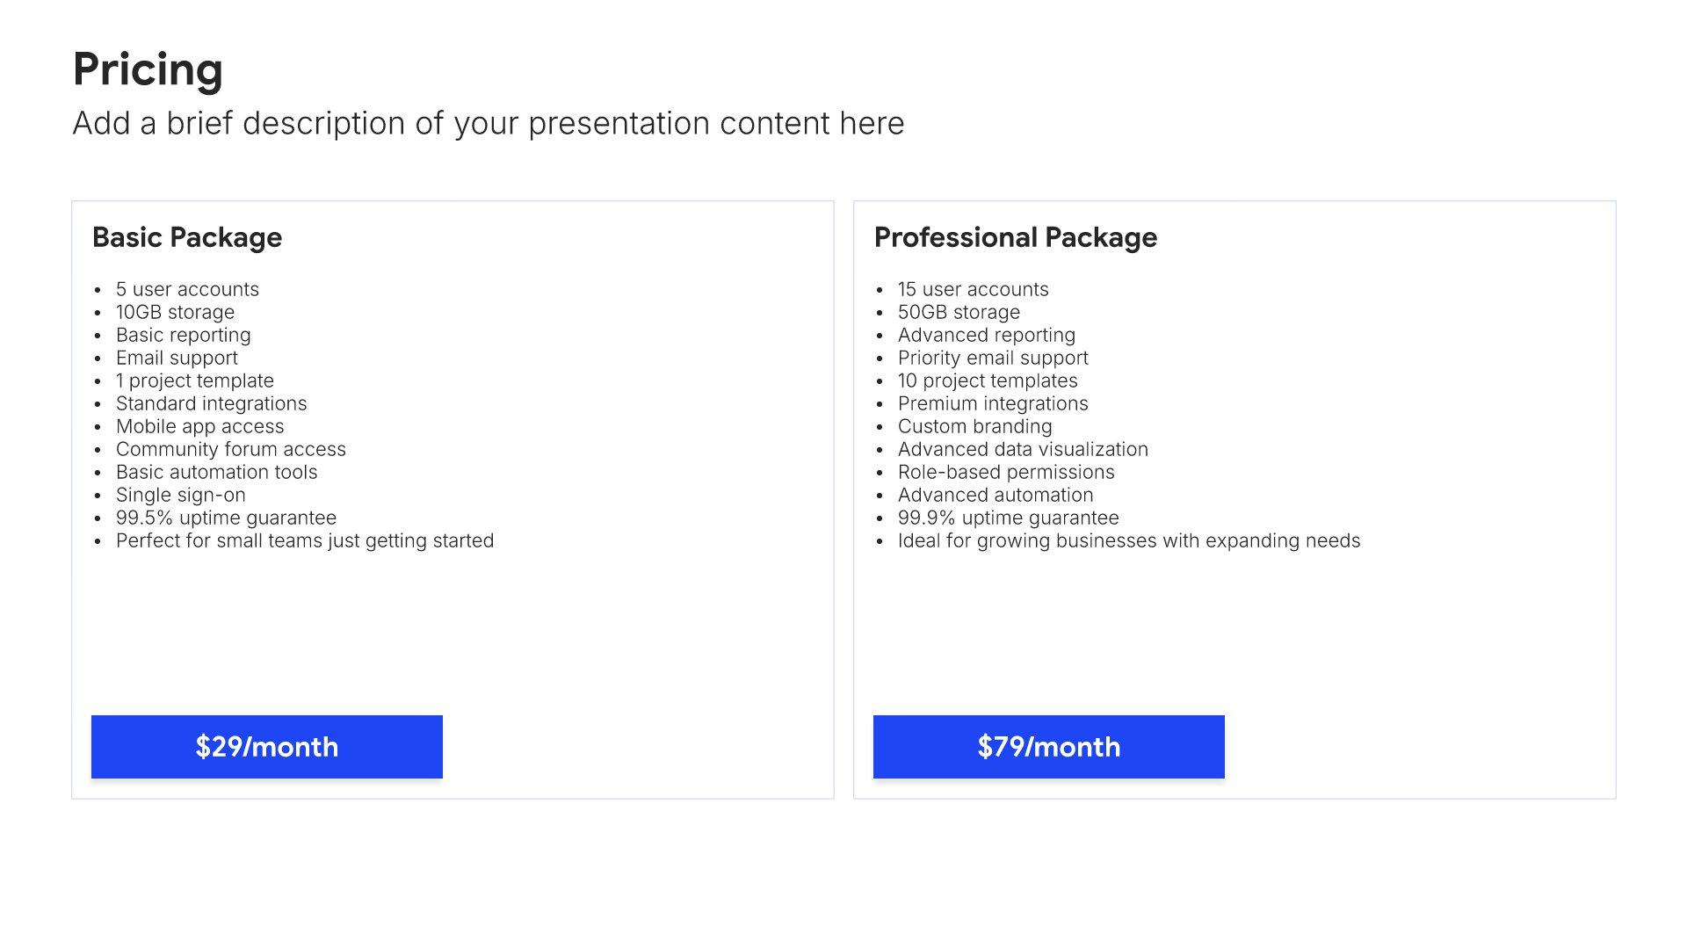Viewport: 1687px width, 949px height.
Task: Click the "Email support" bullet
Action: (x=177, y=358)
